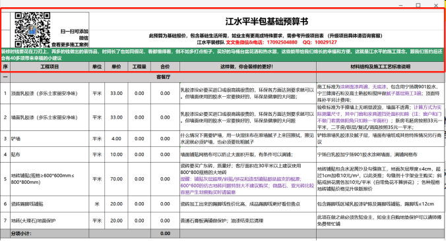Viewport: 446px width, 241px height.
Task: Select the unit cell 平米 in 铲墙 row
Action: [97, 138]
